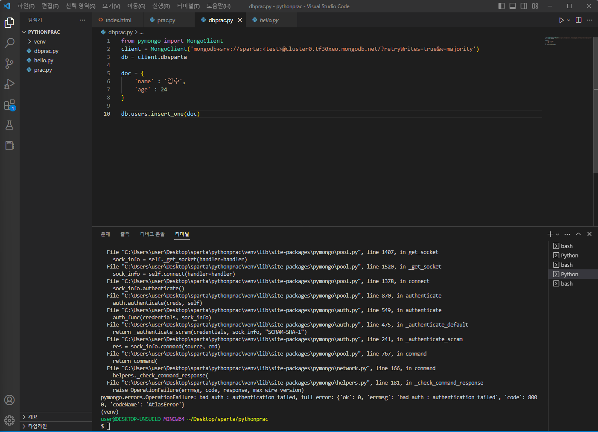
Task: Click line number 5 in the gutter
Action: tap(108, 73)
